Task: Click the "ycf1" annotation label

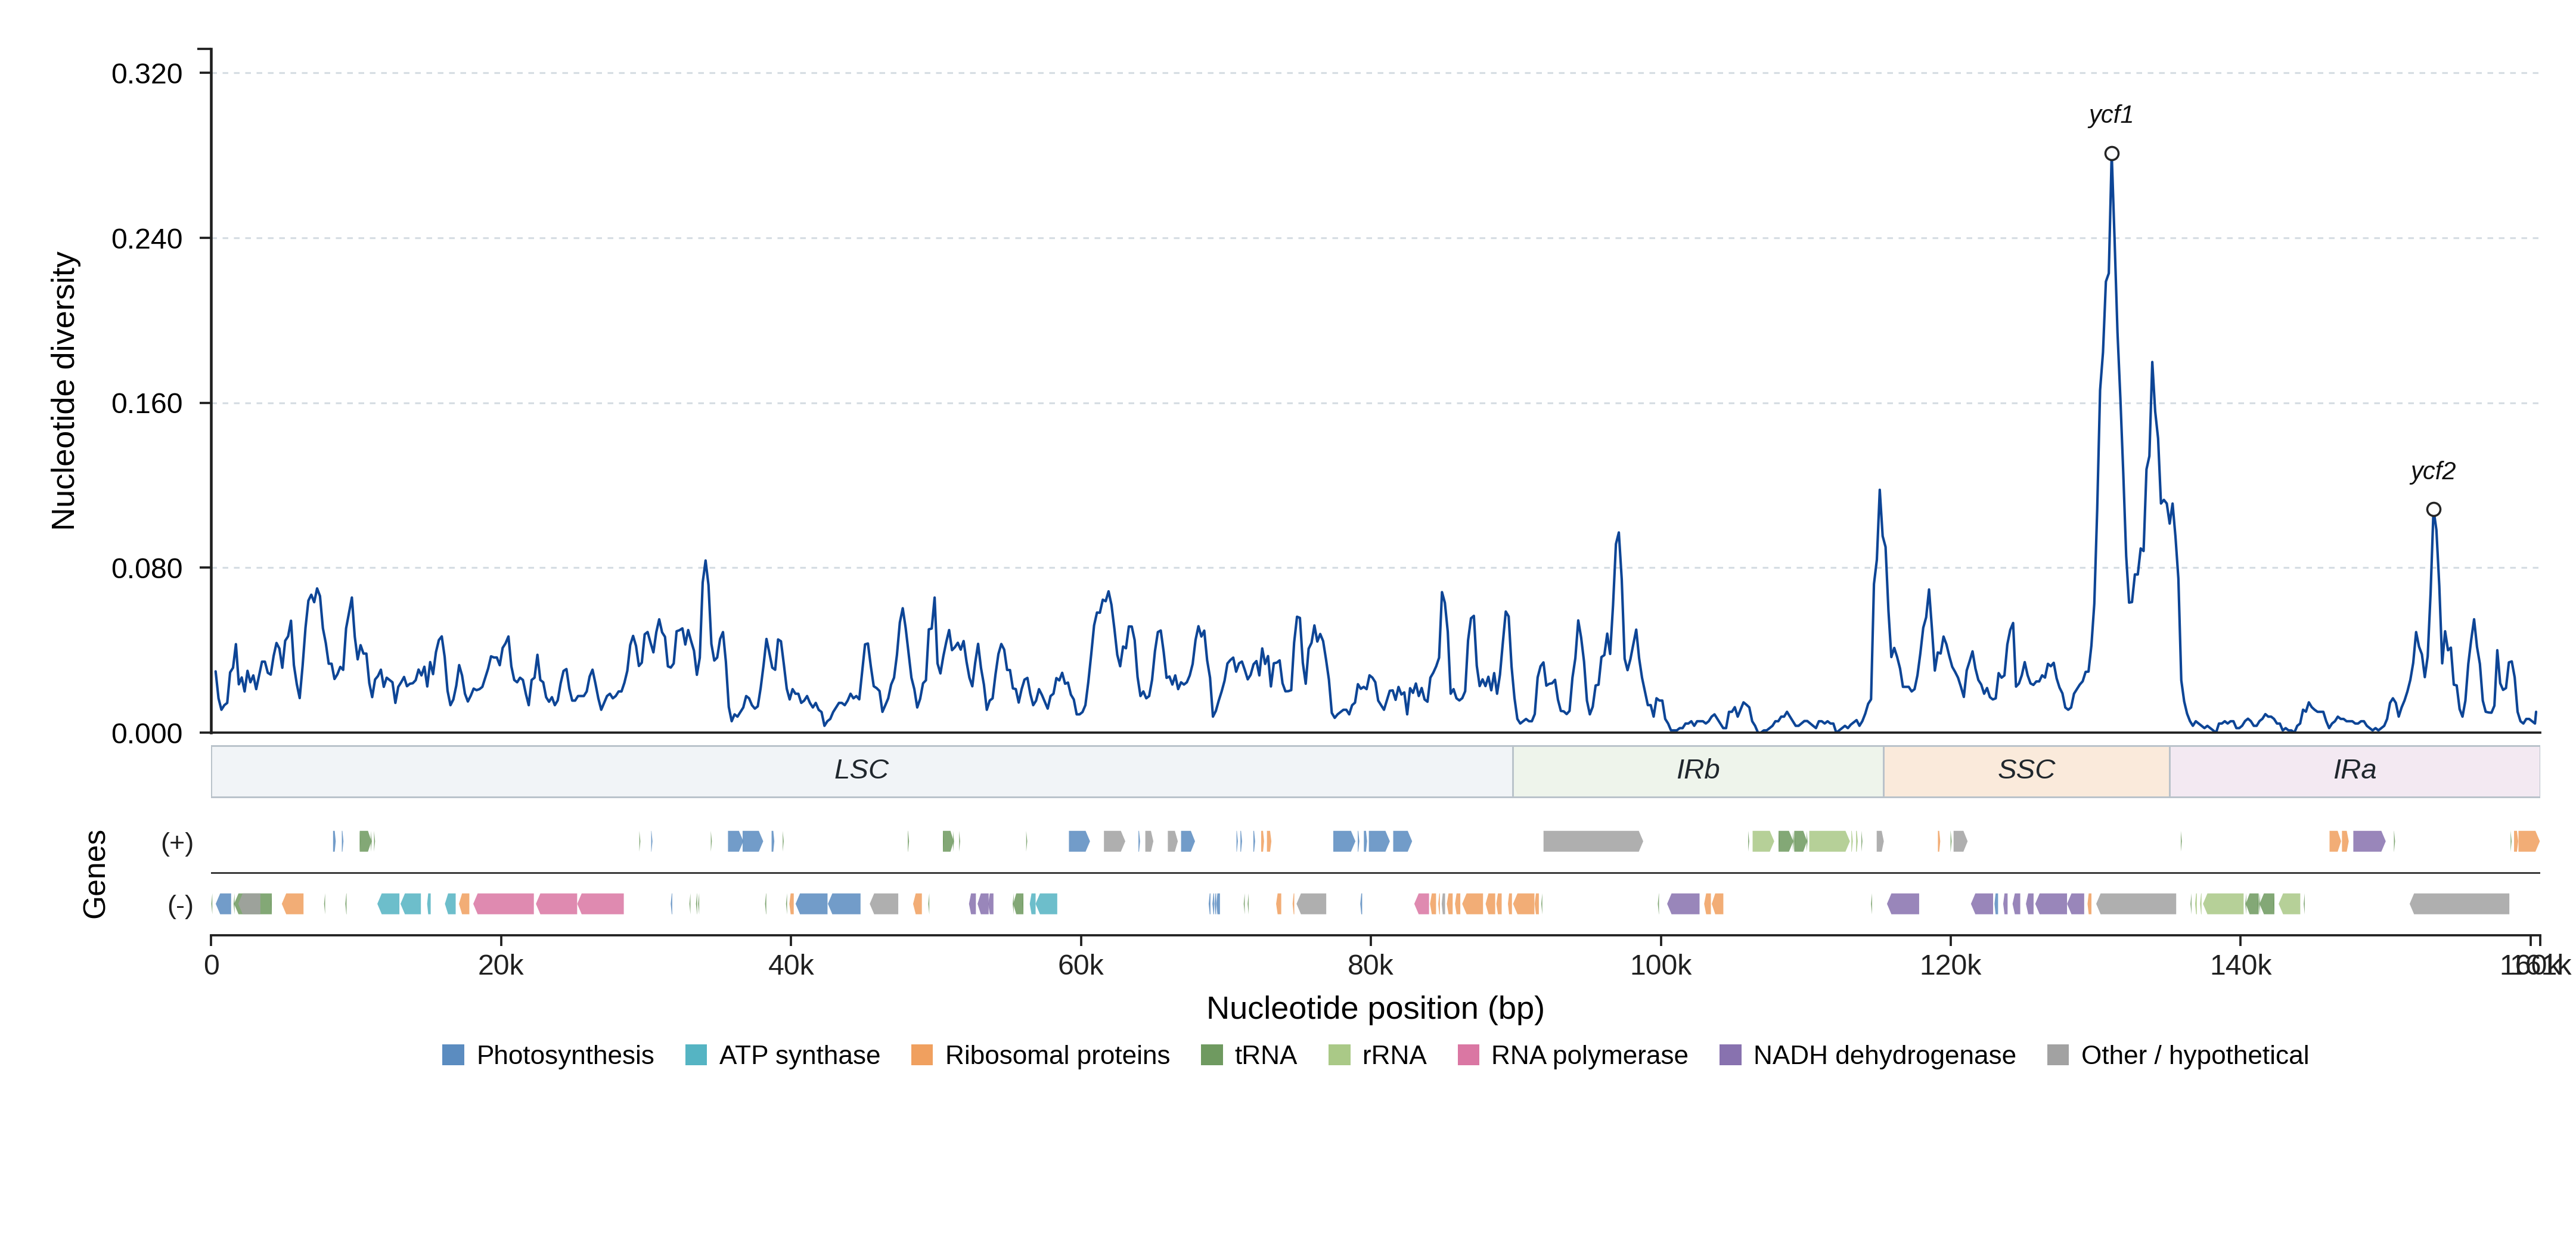Action: click(x=2111, y=115)
